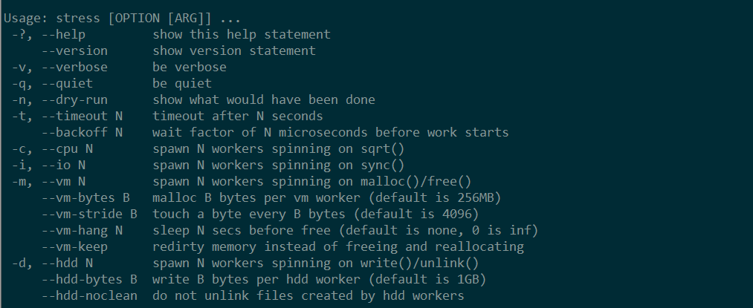Screen dimensions: 753x308
Task: Click the --backoff N option
Action: pyautogui.click(x=82, y=133)
